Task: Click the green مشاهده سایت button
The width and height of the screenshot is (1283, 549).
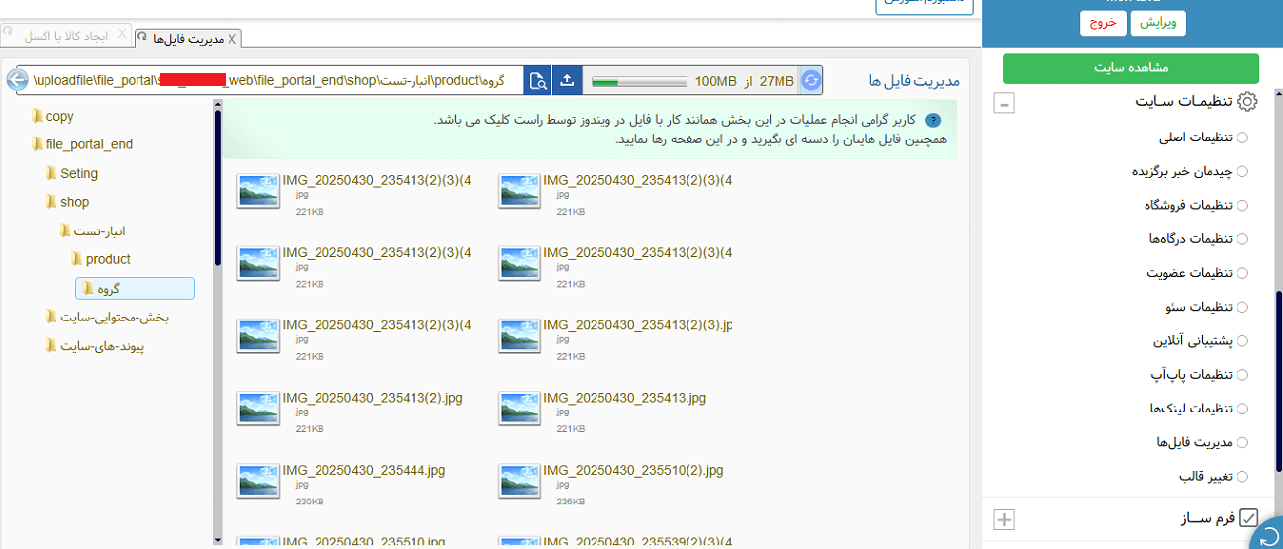Action: [1131, 68]
